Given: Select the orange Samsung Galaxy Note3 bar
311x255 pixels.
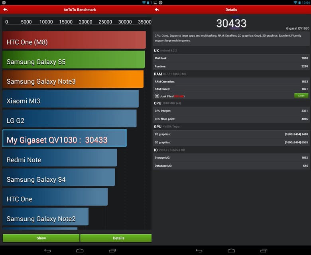Looking at the screenshot, I should click(x=73, y=79).
